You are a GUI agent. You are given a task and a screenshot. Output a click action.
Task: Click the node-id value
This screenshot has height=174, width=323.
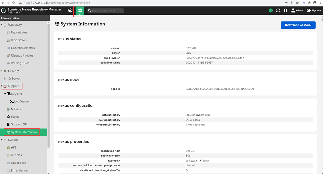(x=220, y=89)
